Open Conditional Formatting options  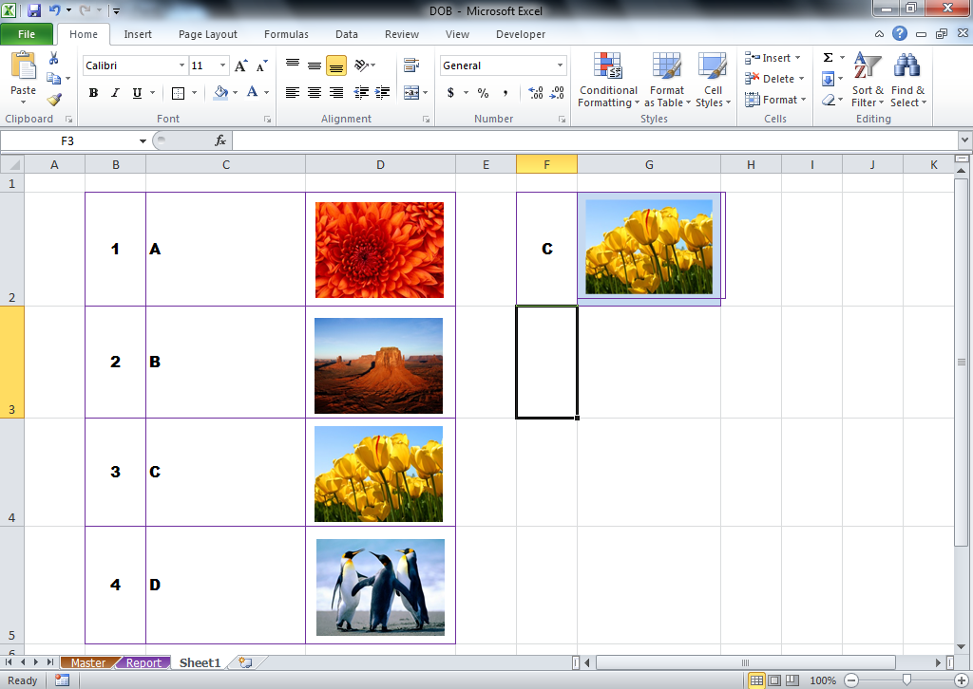coord(608,81)
